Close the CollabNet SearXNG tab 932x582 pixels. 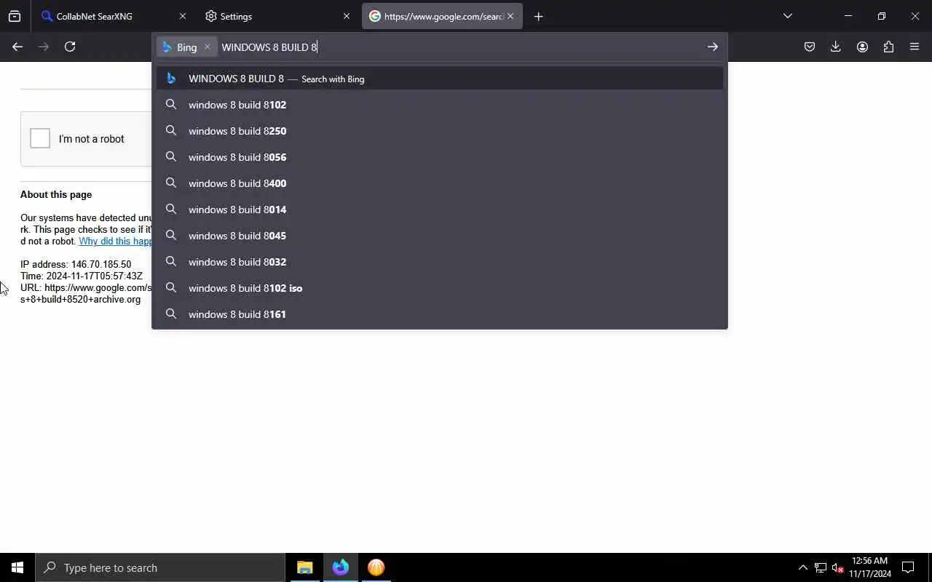click(x=183, y=16)
